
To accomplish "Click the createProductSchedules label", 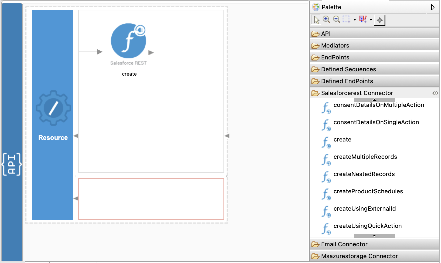I will pyautogui.click(x=368, y=191).
